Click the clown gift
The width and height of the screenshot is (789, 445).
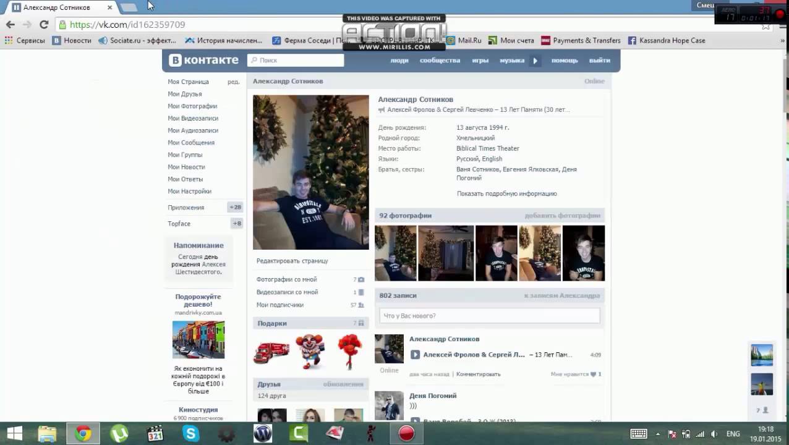pyautogui.click(x=310, y=351)
